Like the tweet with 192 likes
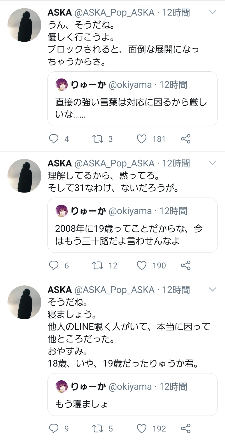This screenshot has height=443, width=225. click(142, 428)
